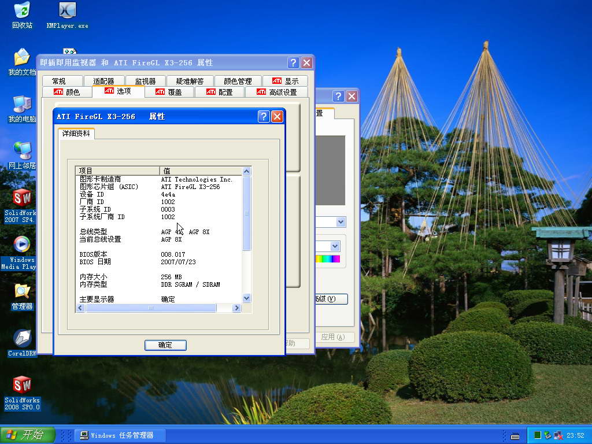This screenshot has height=444, width=592.
Task: Open 网上邻居 desktop icon
Action: tap(22, 156)
